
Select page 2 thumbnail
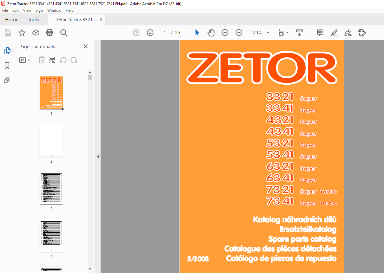point(51,140)
